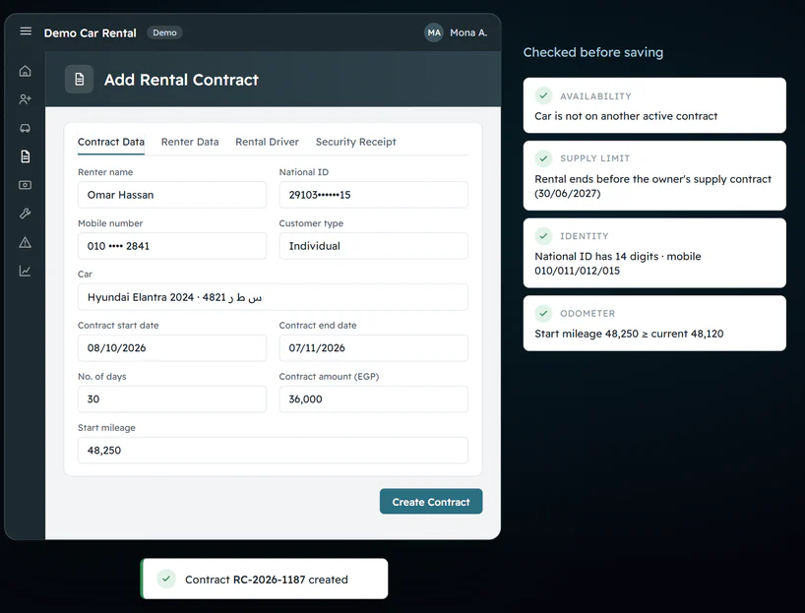Click the Demo badge

pos(164,32)
